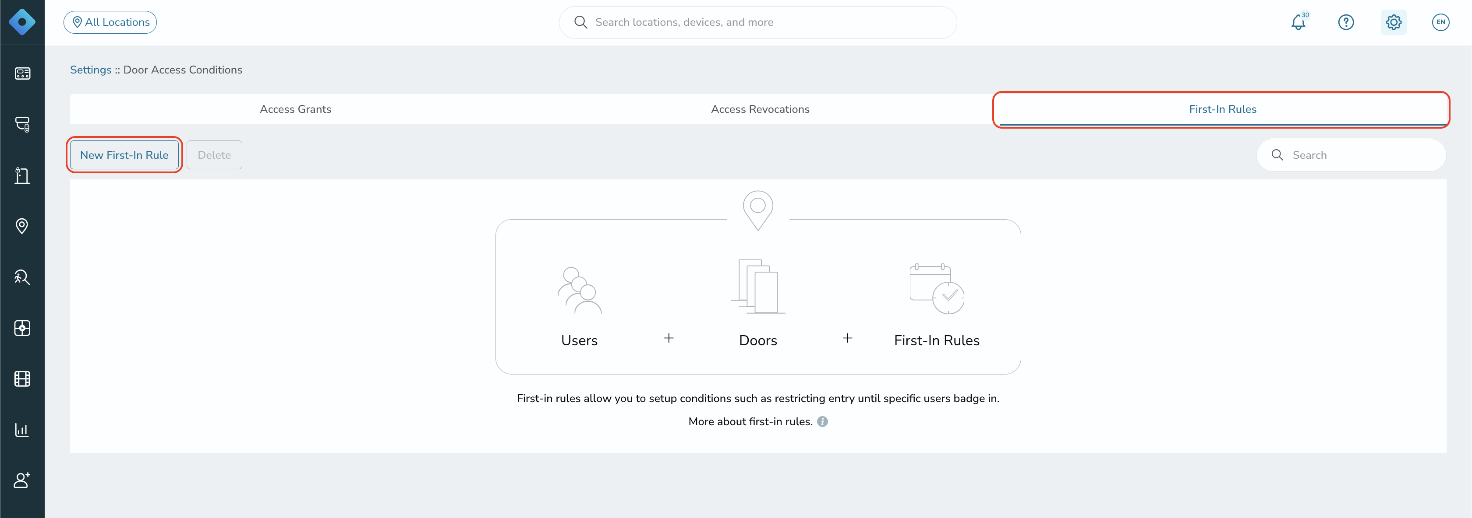Switch to the Access Grants tab

(x=295, y=109)
